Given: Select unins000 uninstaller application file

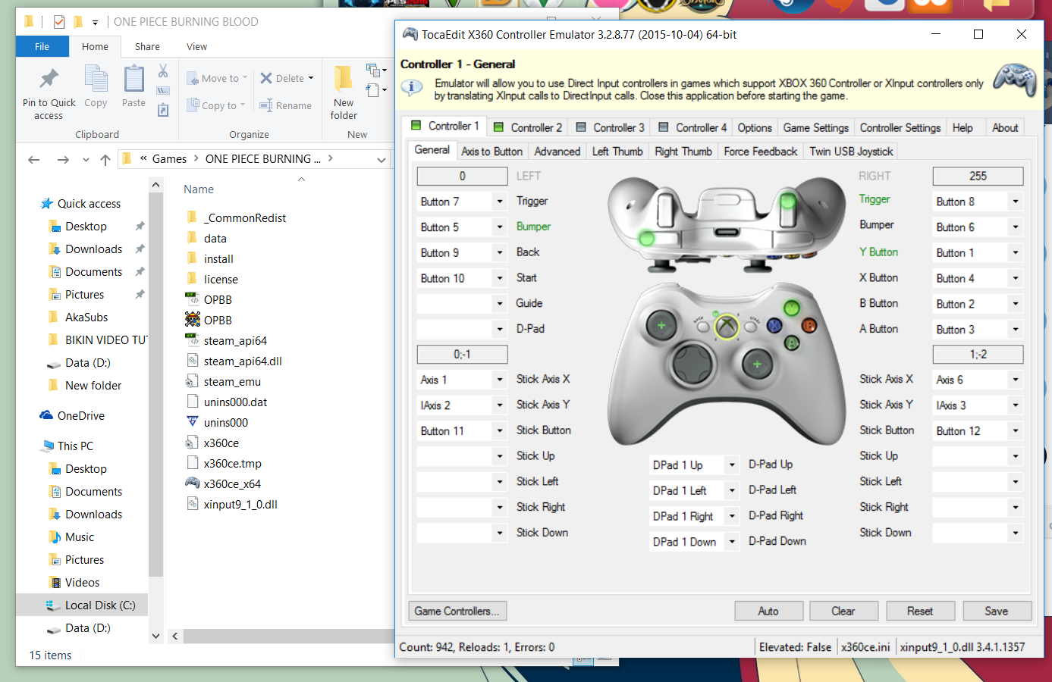Looking at the screenshot, I should tap(218, 422).
